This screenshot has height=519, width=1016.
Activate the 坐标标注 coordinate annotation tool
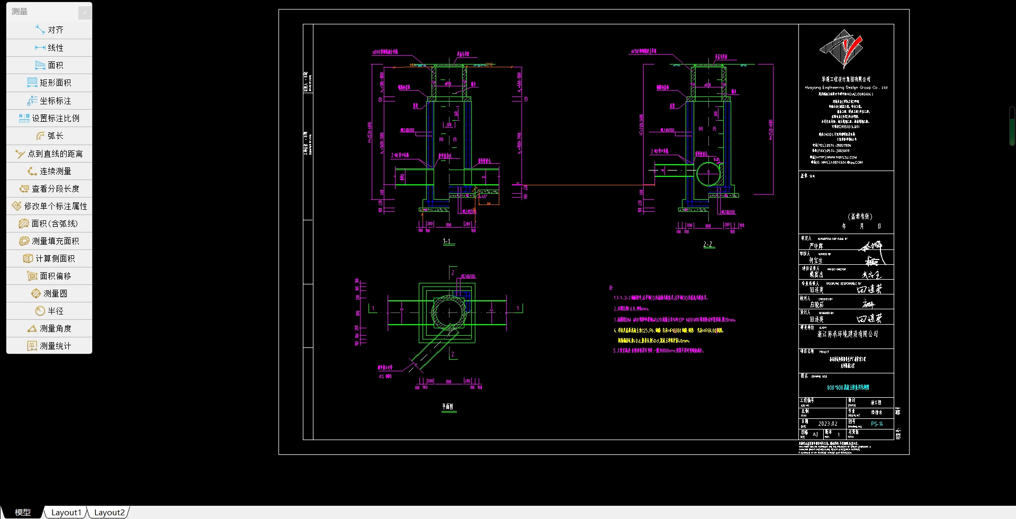click(x=49, y=101)
